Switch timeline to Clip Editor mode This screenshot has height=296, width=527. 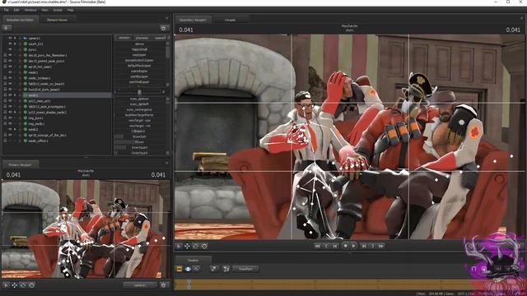tap(180, 269)
